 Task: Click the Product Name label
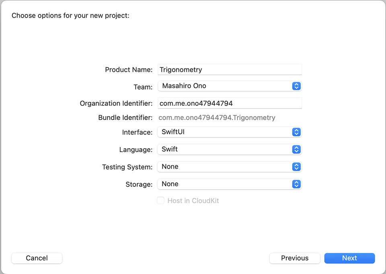tap(129, 70)
